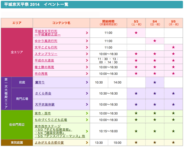
Task: Click the arrow icon in 天平こども行列 row
Action: click(x=87, y=47)
